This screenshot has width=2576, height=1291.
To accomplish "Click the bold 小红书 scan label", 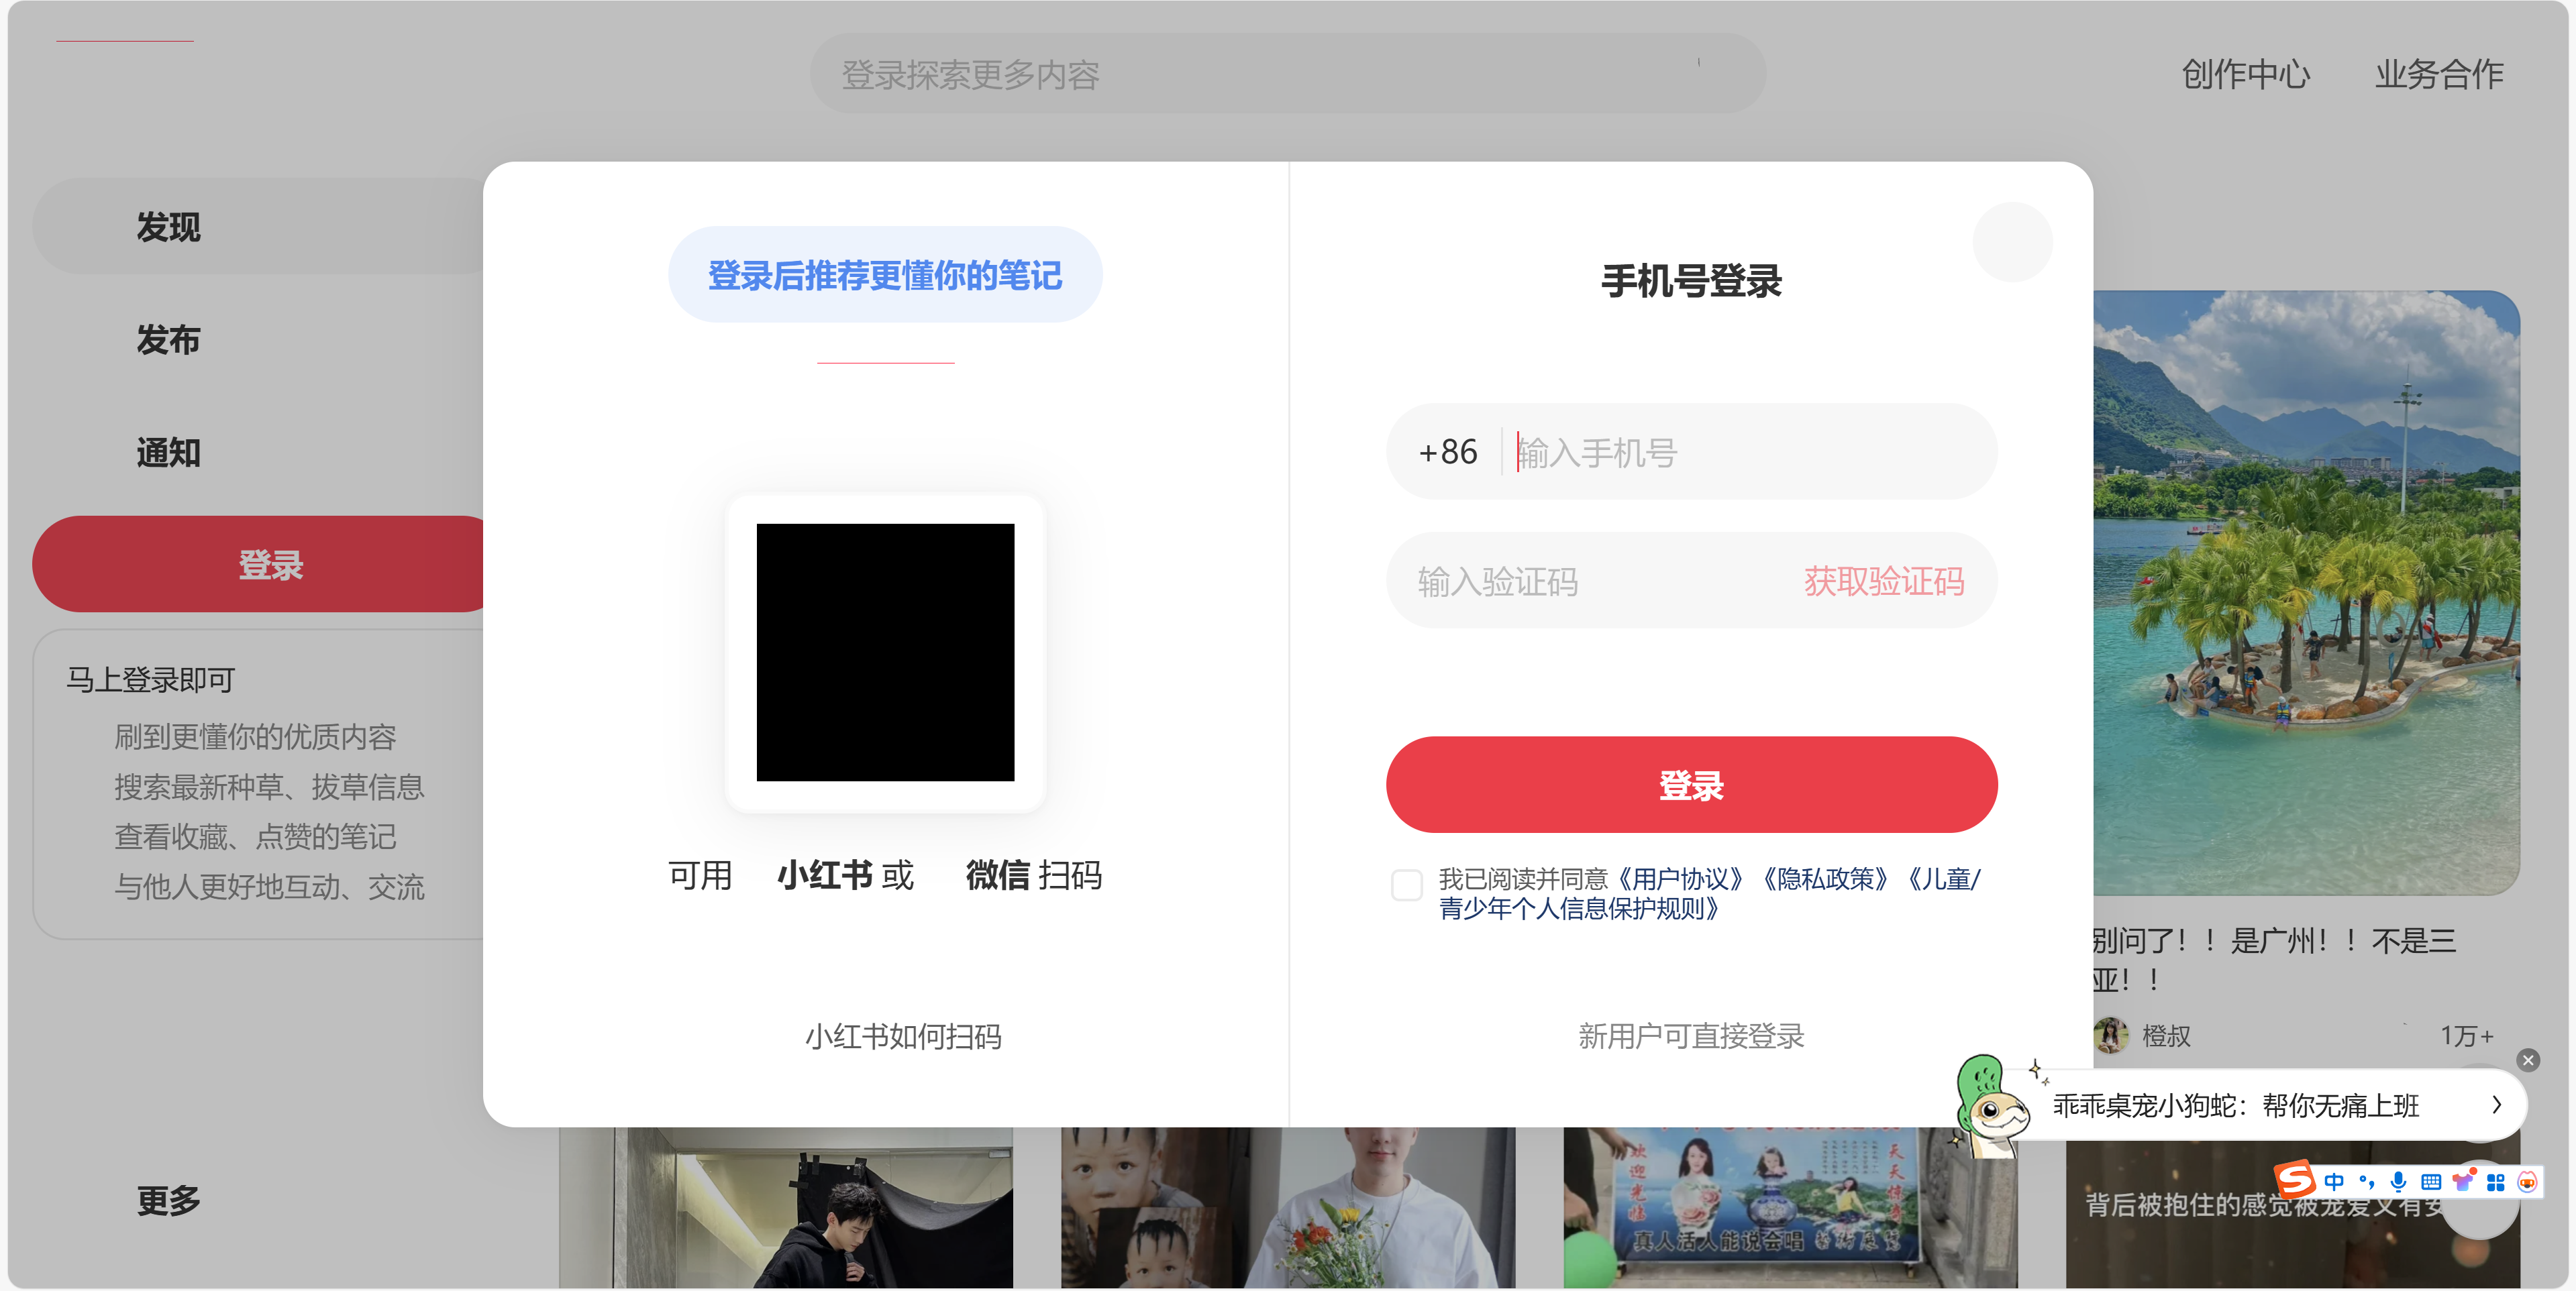I will click(826, 875).
